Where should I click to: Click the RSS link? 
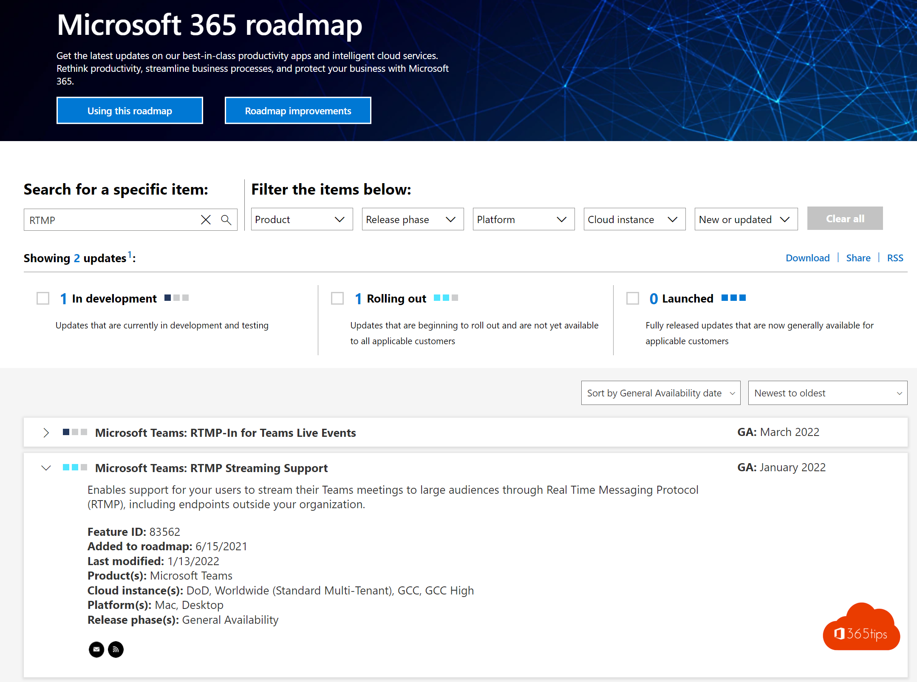pyautogui.click(x=895, y=258)
